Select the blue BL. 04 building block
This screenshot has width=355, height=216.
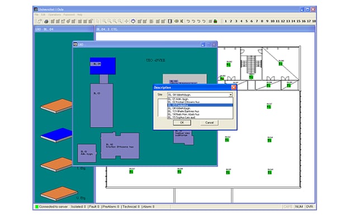103,66
